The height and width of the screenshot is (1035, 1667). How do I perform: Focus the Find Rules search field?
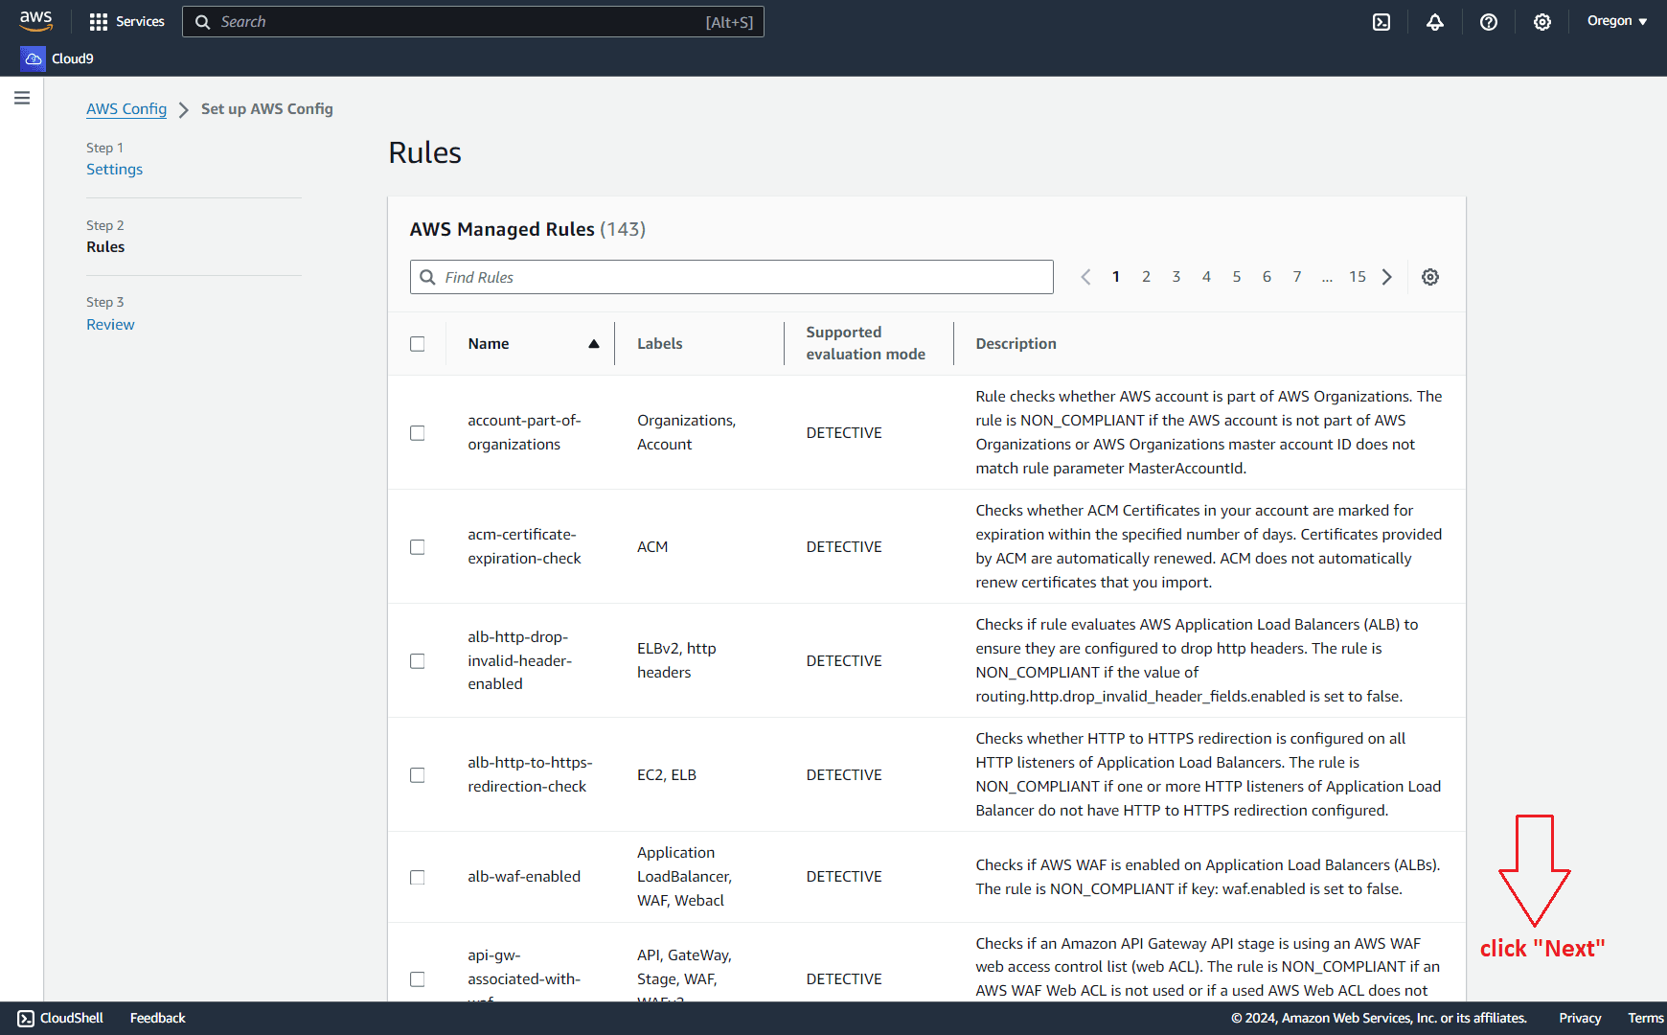pos(732,277)
